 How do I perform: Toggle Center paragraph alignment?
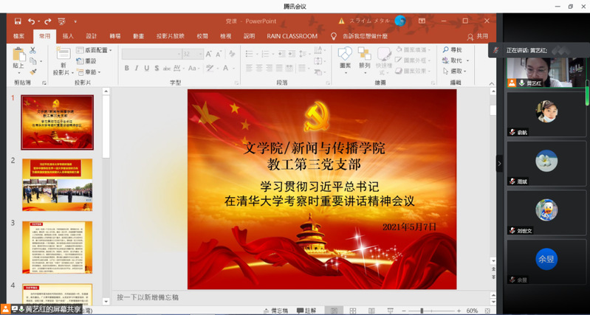click(259, 68)
